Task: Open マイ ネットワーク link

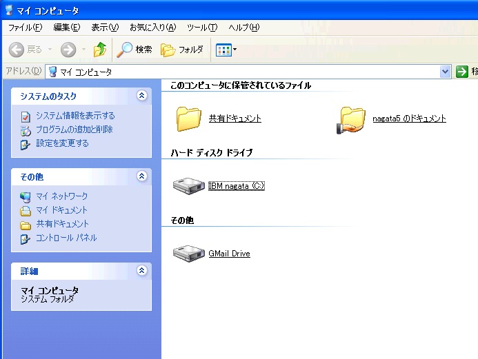Action: [61, 196]
